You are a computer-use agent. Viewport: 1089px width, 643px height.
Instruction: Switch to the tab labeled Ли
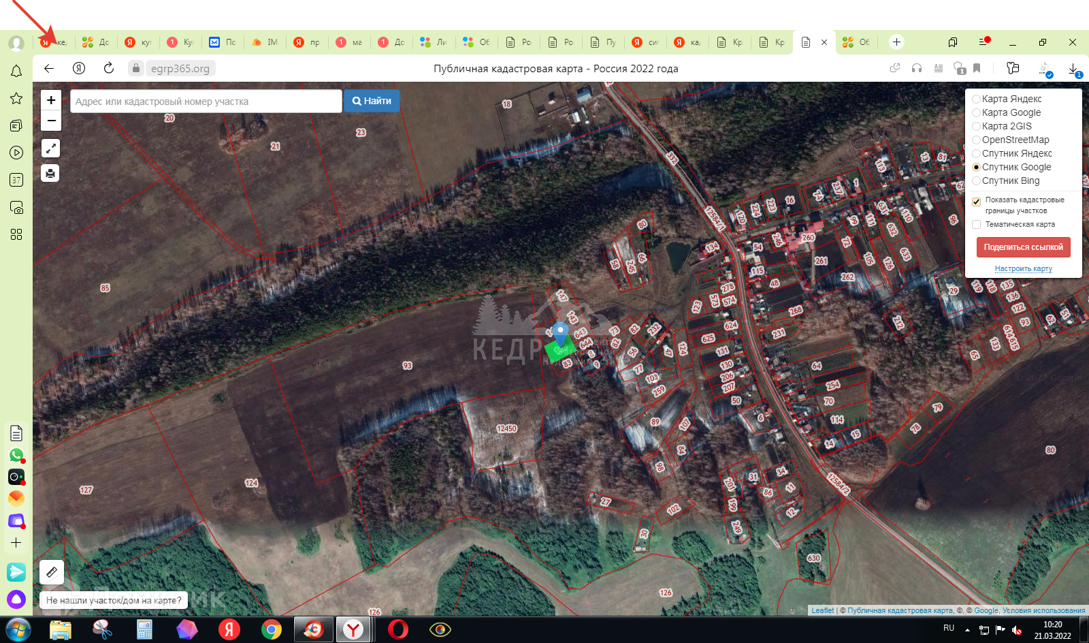[x=433, y=42]
